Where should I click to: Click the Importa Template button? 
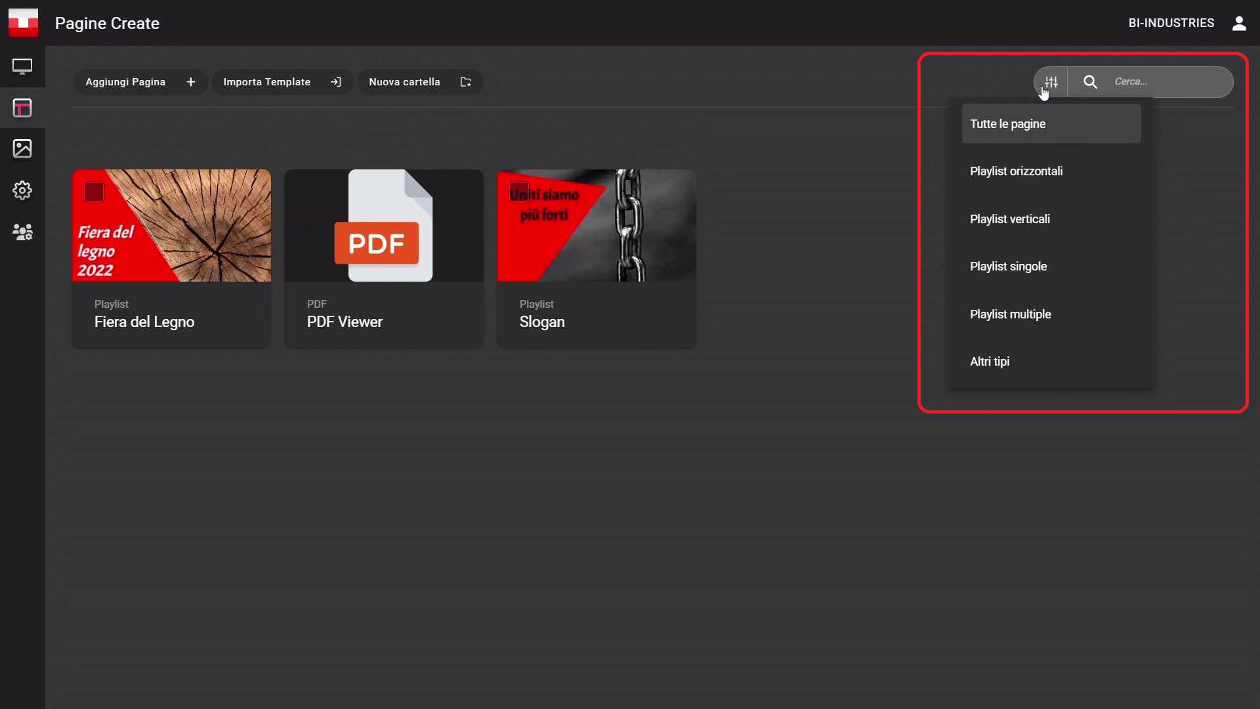pyautogui.click(x=282, y=82)
